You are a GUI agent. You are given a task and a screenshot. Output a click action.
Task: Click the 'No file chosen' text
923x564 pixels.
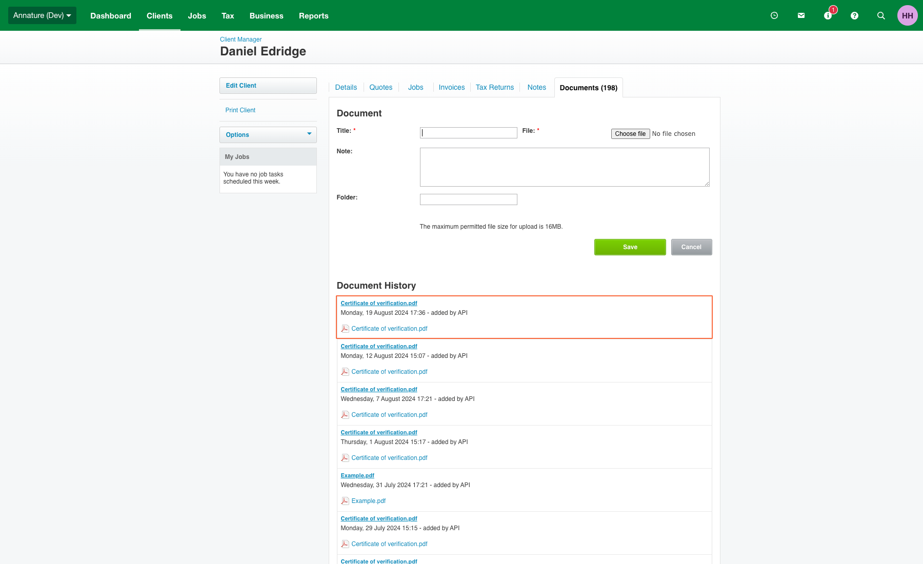[x=674, y=134]
